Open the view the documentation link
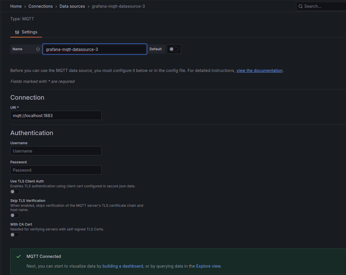Viewport: 346px width, 275px height. click(x=259, y=71)
